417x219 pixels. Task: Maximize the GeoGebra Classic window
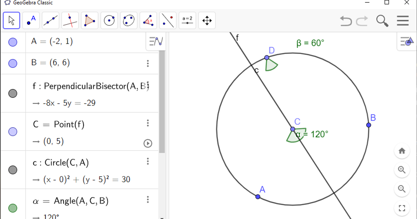click(x=387, y=2)
